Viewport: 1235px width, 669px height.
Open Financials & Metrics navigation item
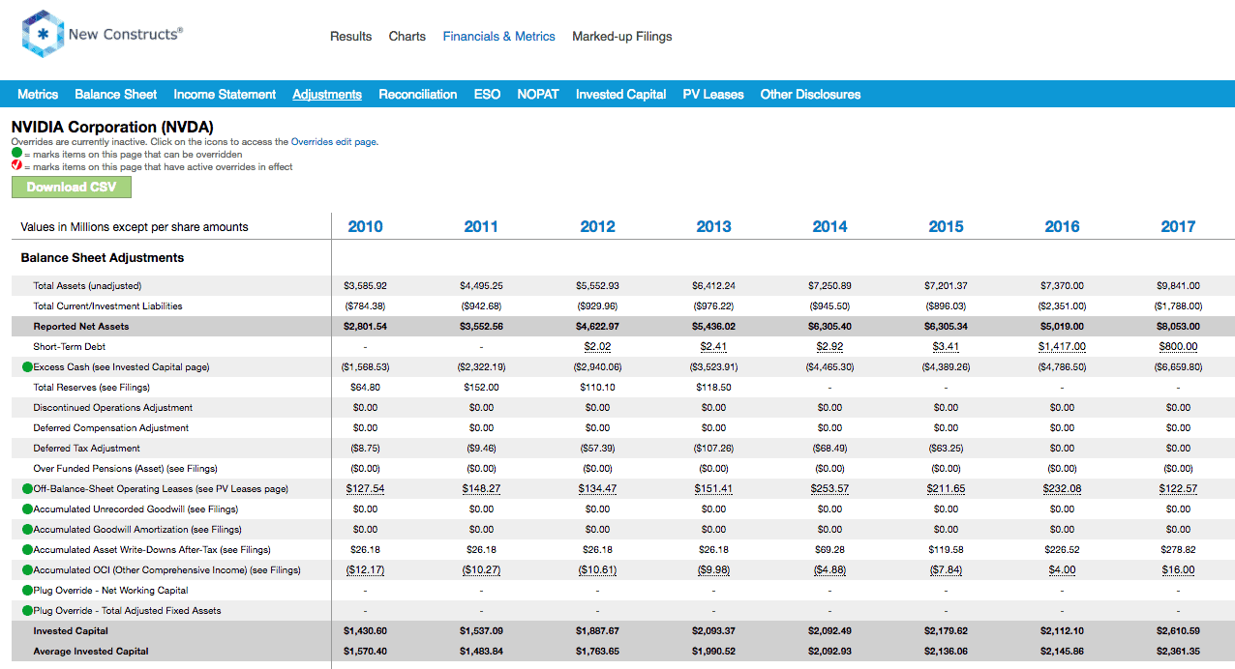pyautogui.click(x=499, y=37)
